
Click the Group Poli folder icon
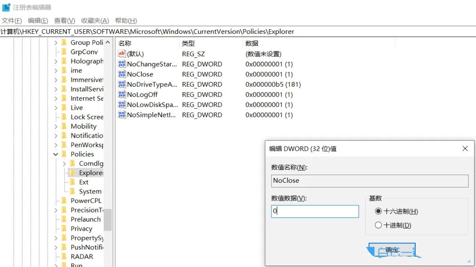click(x=64, y=42)
